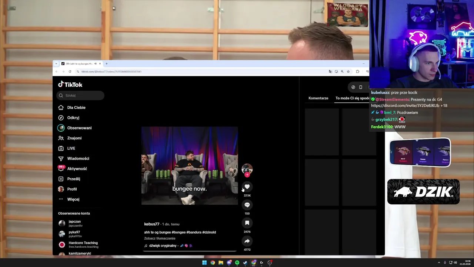Open the Dla Ciebie feed
This screenshot has width=474, height=267.
72,108
